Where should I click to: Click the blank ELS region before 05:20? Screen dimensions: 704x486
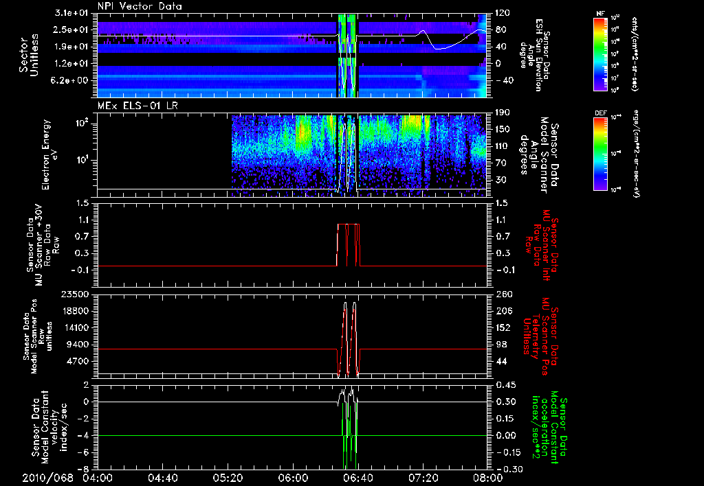(x=164, y=154)
